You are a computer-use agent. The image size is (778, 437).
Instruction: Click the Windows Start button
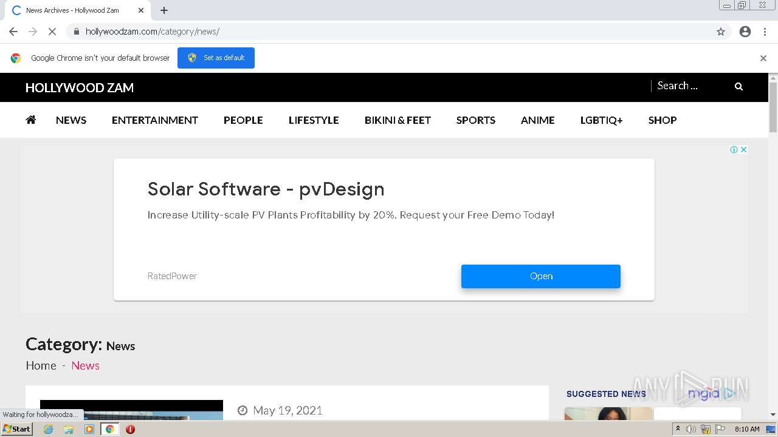pos(16,429)
